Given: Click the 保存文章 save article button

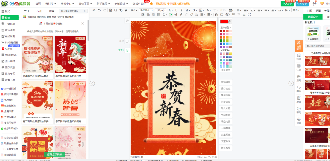Looking at the screenshot, I should point(226,88).
